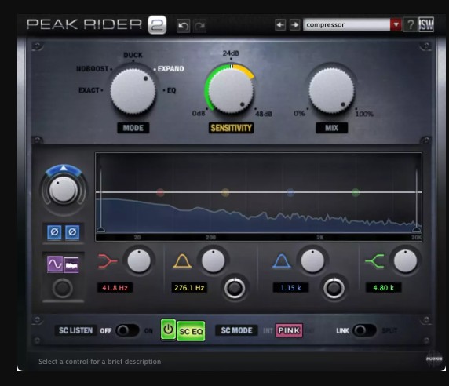The height and width of the screenshot is (386, 449).
Task: Click the 1.15 k frequency field
Action: click(290, 288)
